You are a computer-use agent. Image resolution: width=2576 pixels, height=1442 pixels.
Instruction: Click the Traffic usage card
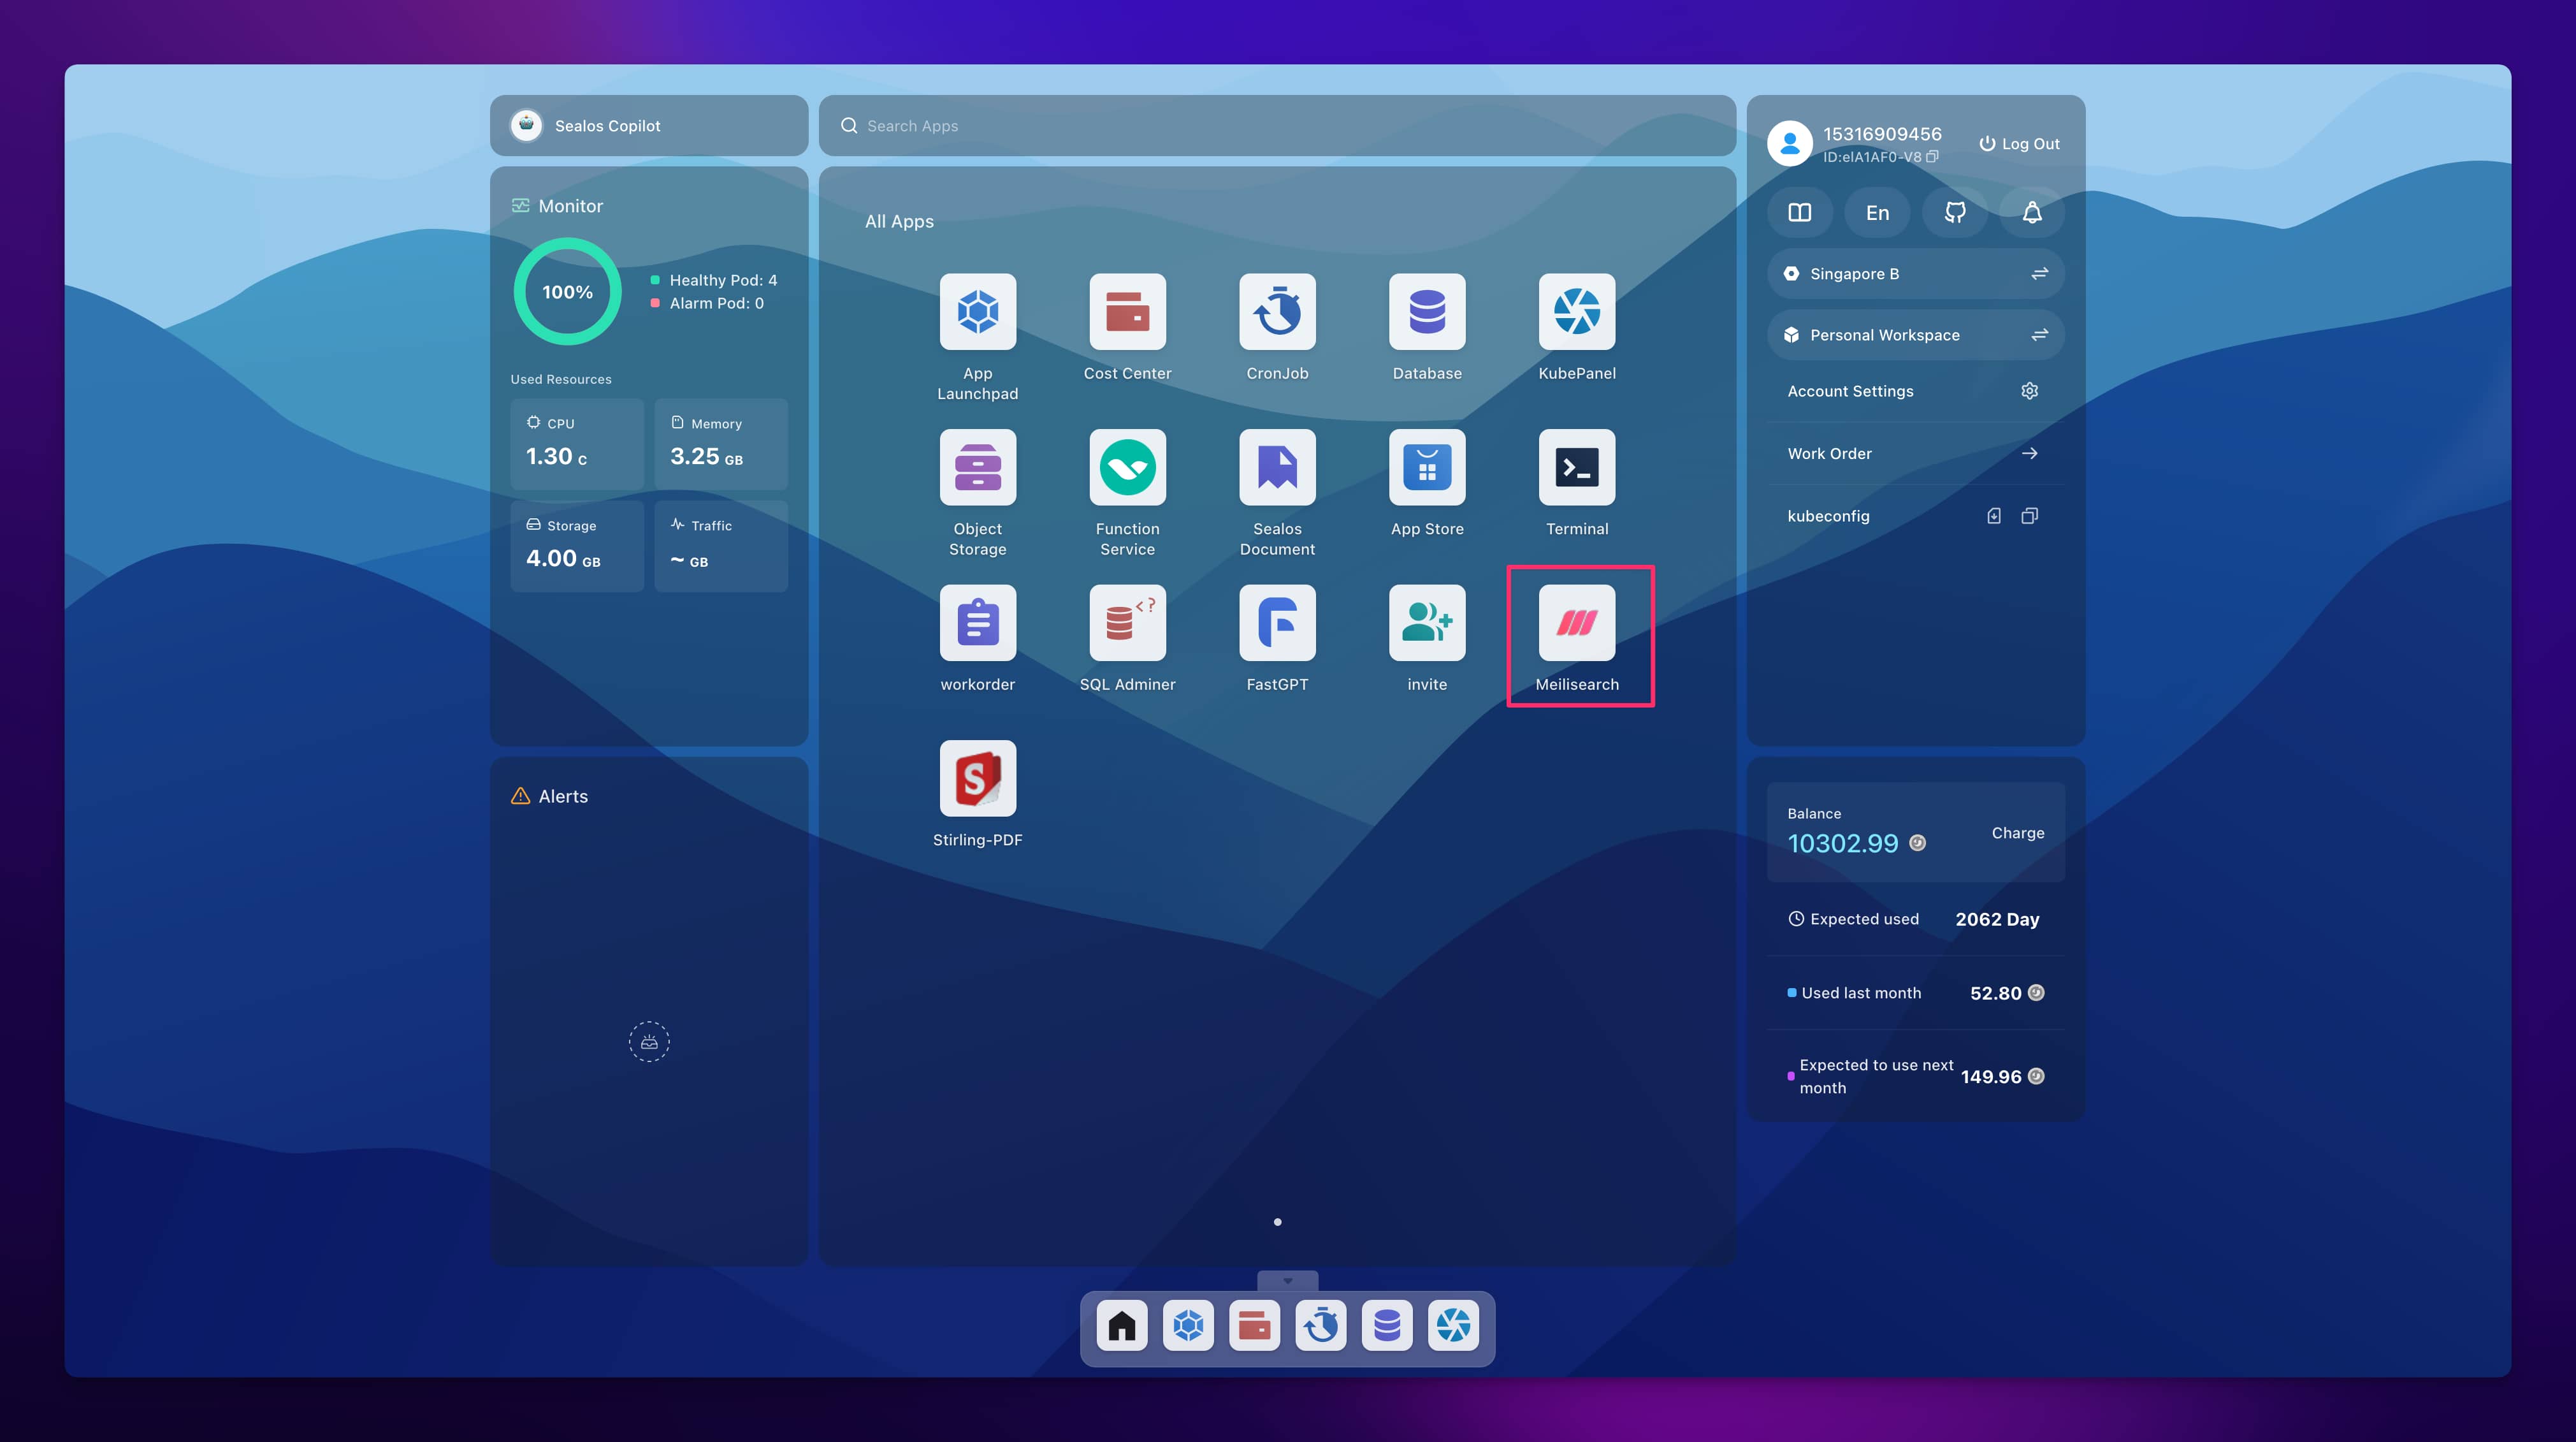click(721, 546)
